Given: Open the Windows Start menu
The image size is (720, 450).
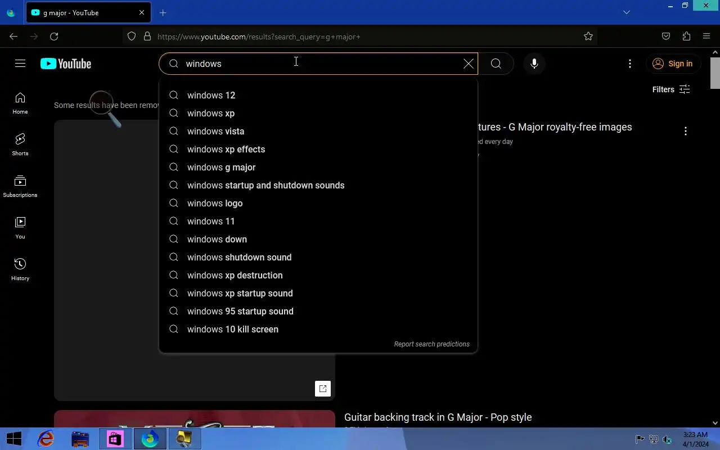Looking at the screenshot, I should (x=14, y=439).
